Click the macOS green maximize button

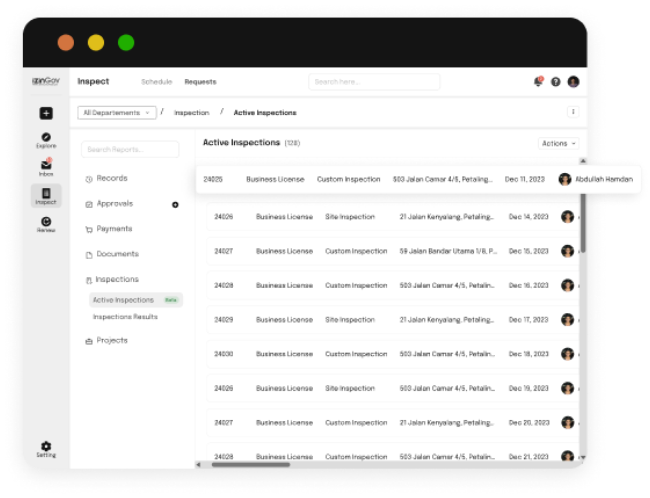click(x=126, y=42)
